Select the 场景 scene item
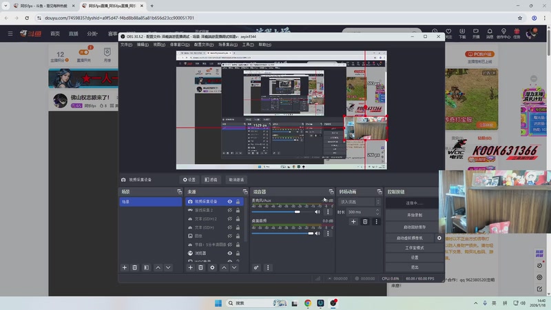551x310 pixels. point(150,202)
